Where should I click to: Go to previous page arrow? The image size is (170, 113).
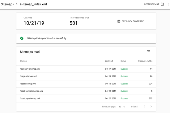144,106
